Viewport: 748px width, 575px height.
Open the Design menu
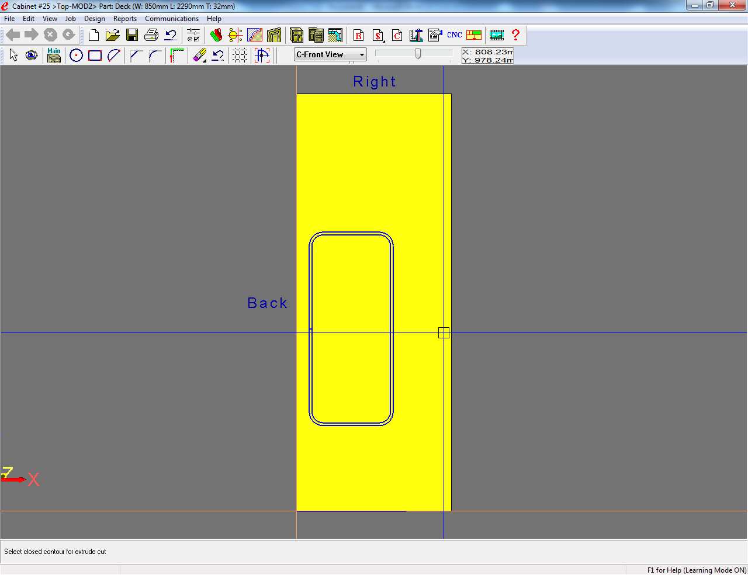[94, 19]
